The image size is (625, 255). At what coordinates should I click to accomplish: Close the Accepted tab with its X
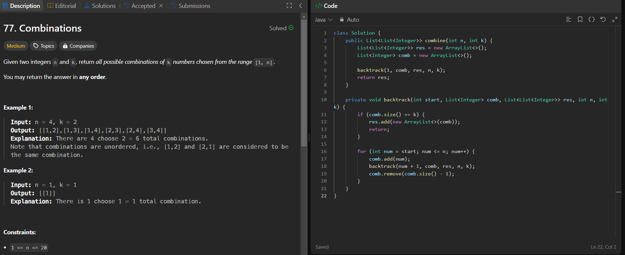click(161, 6)
